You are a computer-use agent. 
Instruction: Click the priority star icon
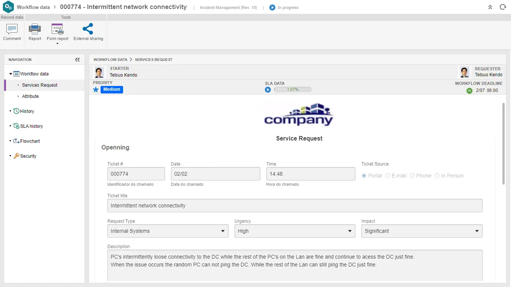(96, 90)
